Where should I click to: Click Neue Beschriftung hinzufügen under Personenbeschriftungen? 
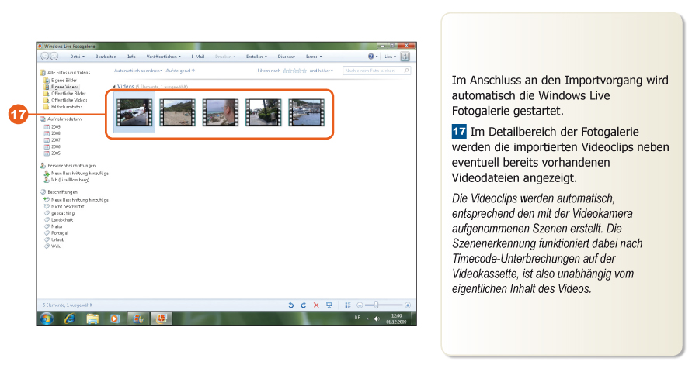click(75, 173)
